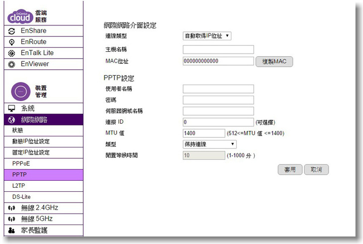This screenshot has width=363, height=244.
Task: Go to the 狀態 submenu page
Action: (43, 130)
